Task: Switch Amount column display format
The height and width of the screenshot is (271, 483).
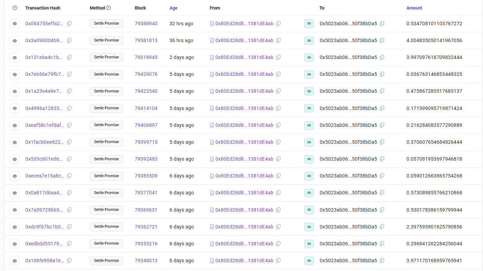Action: click(x=414, y=7)
